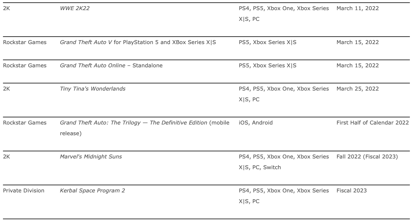Click Grand Theft Auto: The Trilogy title

coord(133,123)
